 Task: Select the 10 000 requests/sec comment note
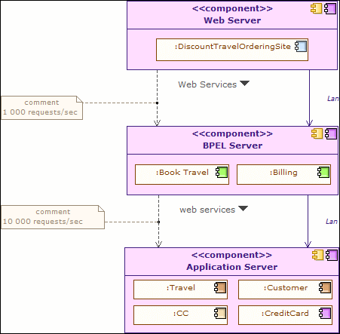click(53, 217)
